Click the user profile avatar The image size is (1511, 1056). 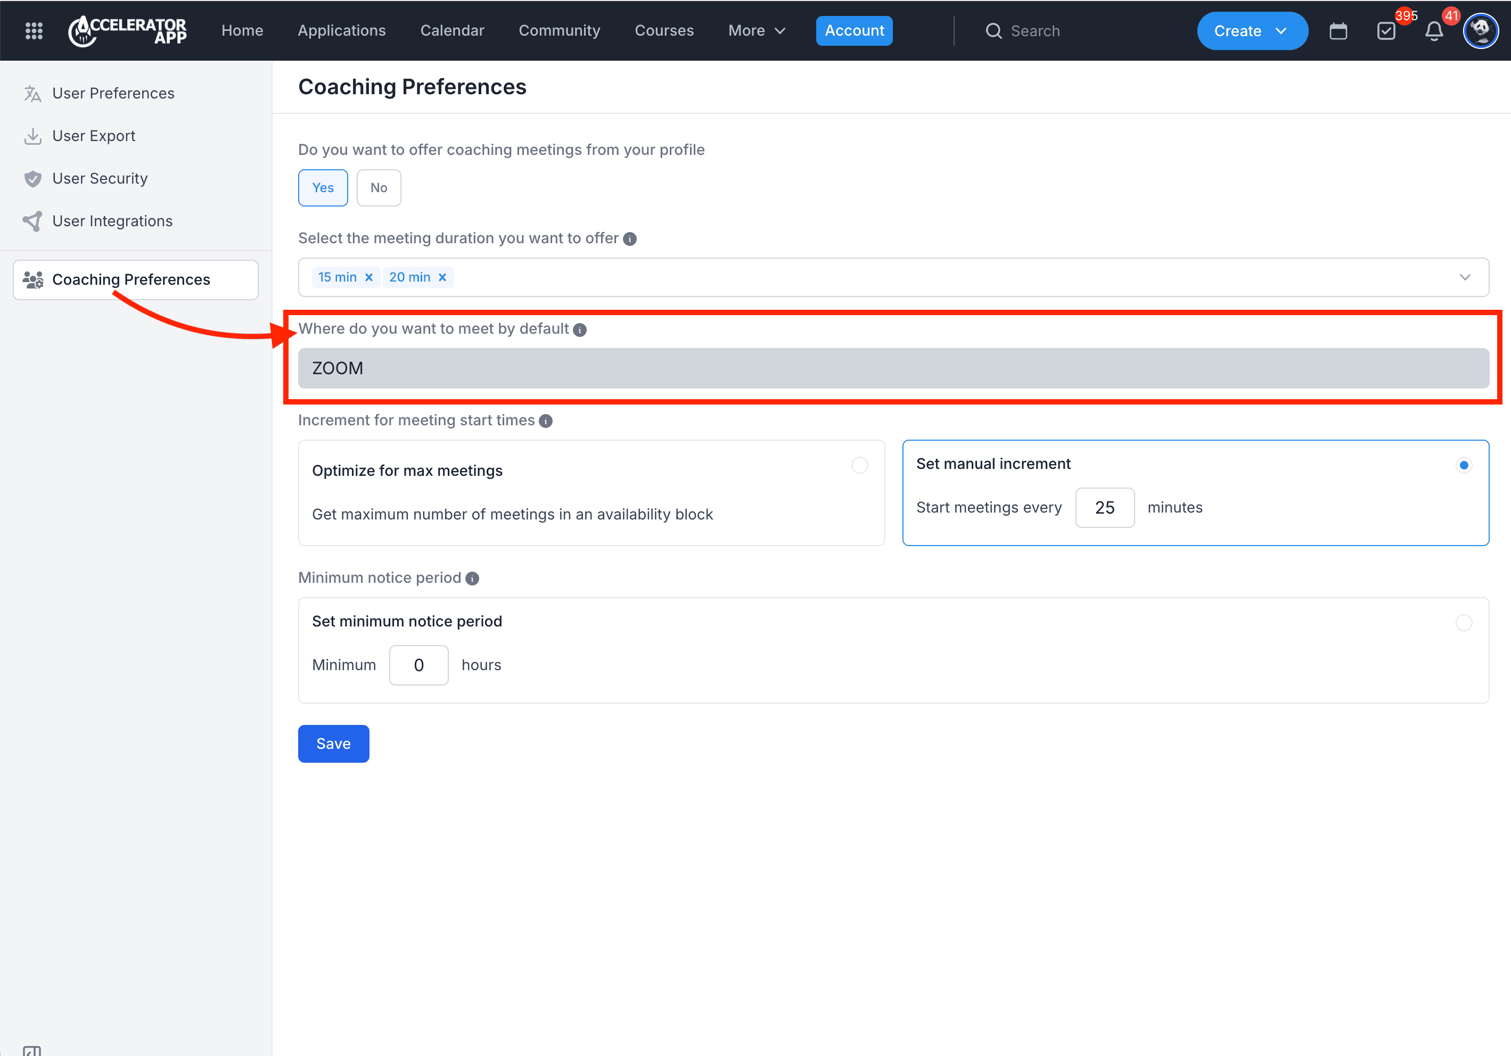point(1481,31)
